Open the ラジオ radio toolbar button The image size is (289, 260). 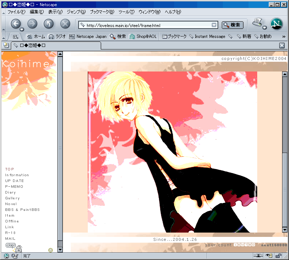click(57, 36)
